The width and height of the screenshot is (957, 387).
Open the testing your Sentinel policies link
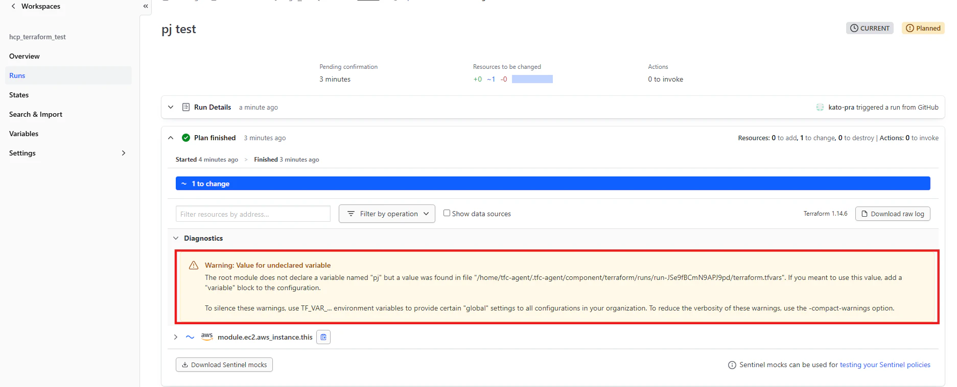[x=885, y=365]
